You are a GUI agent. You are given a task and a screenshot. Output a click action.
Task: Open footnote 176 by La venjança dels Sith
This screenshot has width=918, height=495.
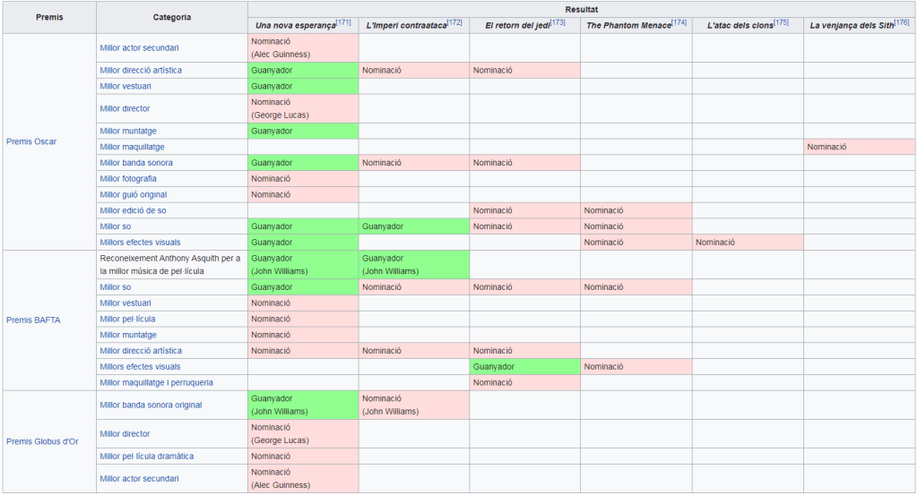pos(901,22)
